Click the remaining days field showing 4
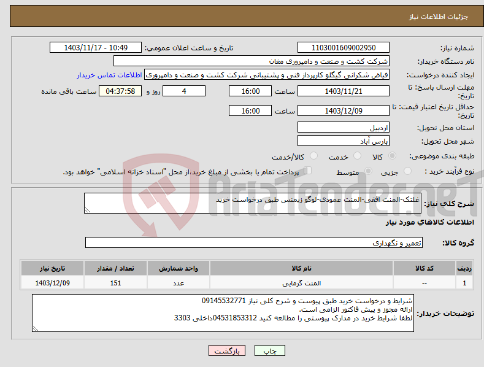The height and width of the screenshot is (367, 484). (x=184, y=91)
